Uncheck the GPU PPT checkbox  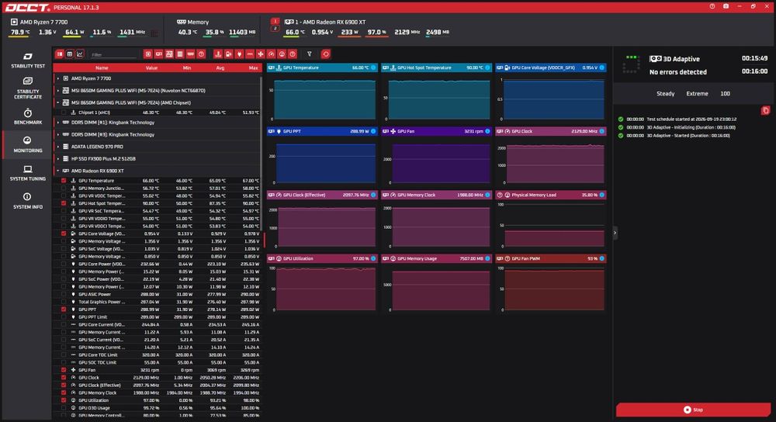[x=64, y=310]
